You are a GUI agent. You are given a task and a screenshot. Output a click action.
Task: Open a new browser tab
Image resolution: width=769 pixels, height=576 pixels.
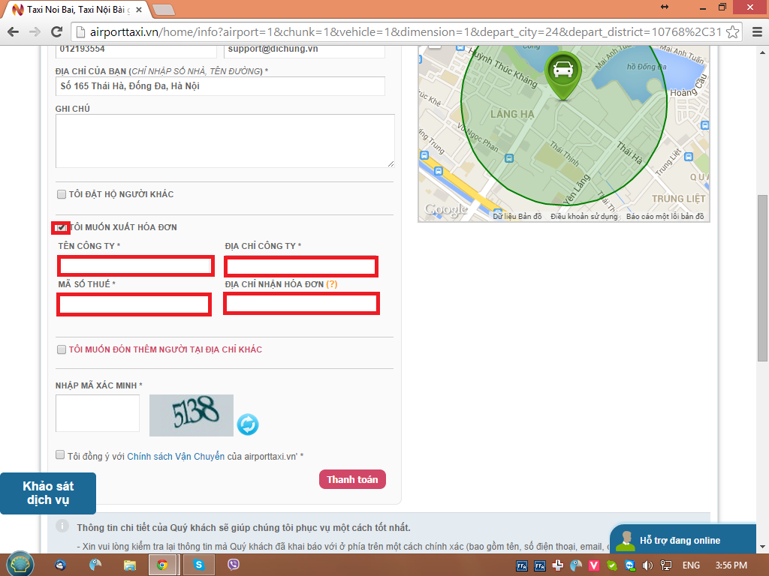point(164,10)
